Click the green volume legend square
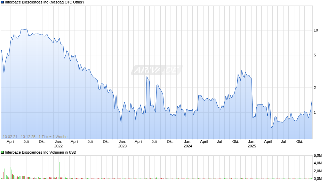The image size is (327, 182). (2, 152)
